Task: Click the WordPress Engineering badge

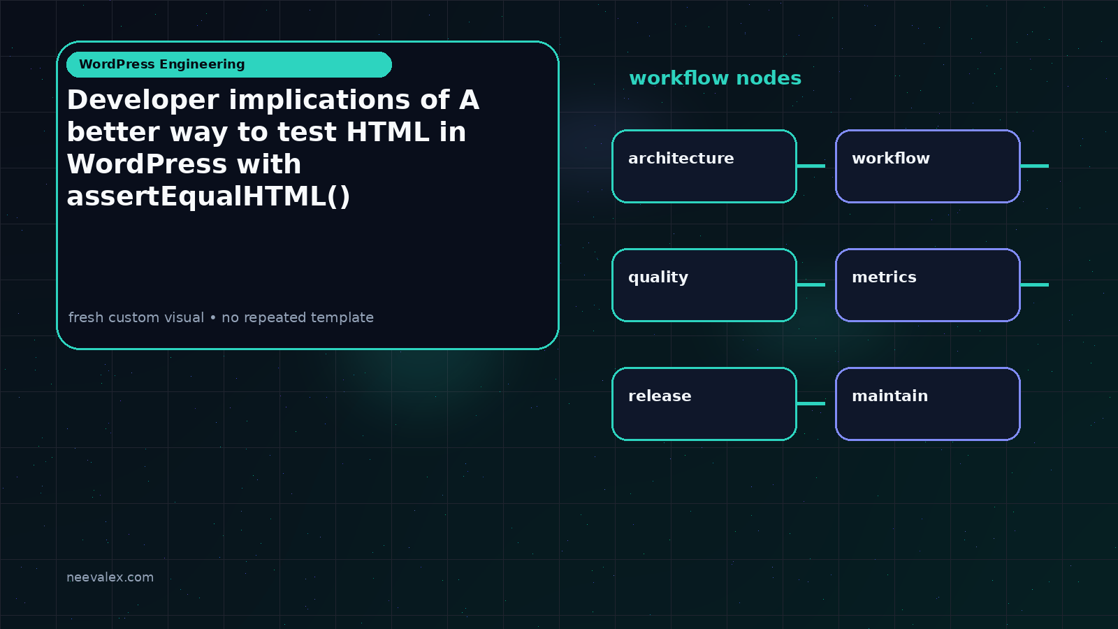Action: tap(229, 64)
